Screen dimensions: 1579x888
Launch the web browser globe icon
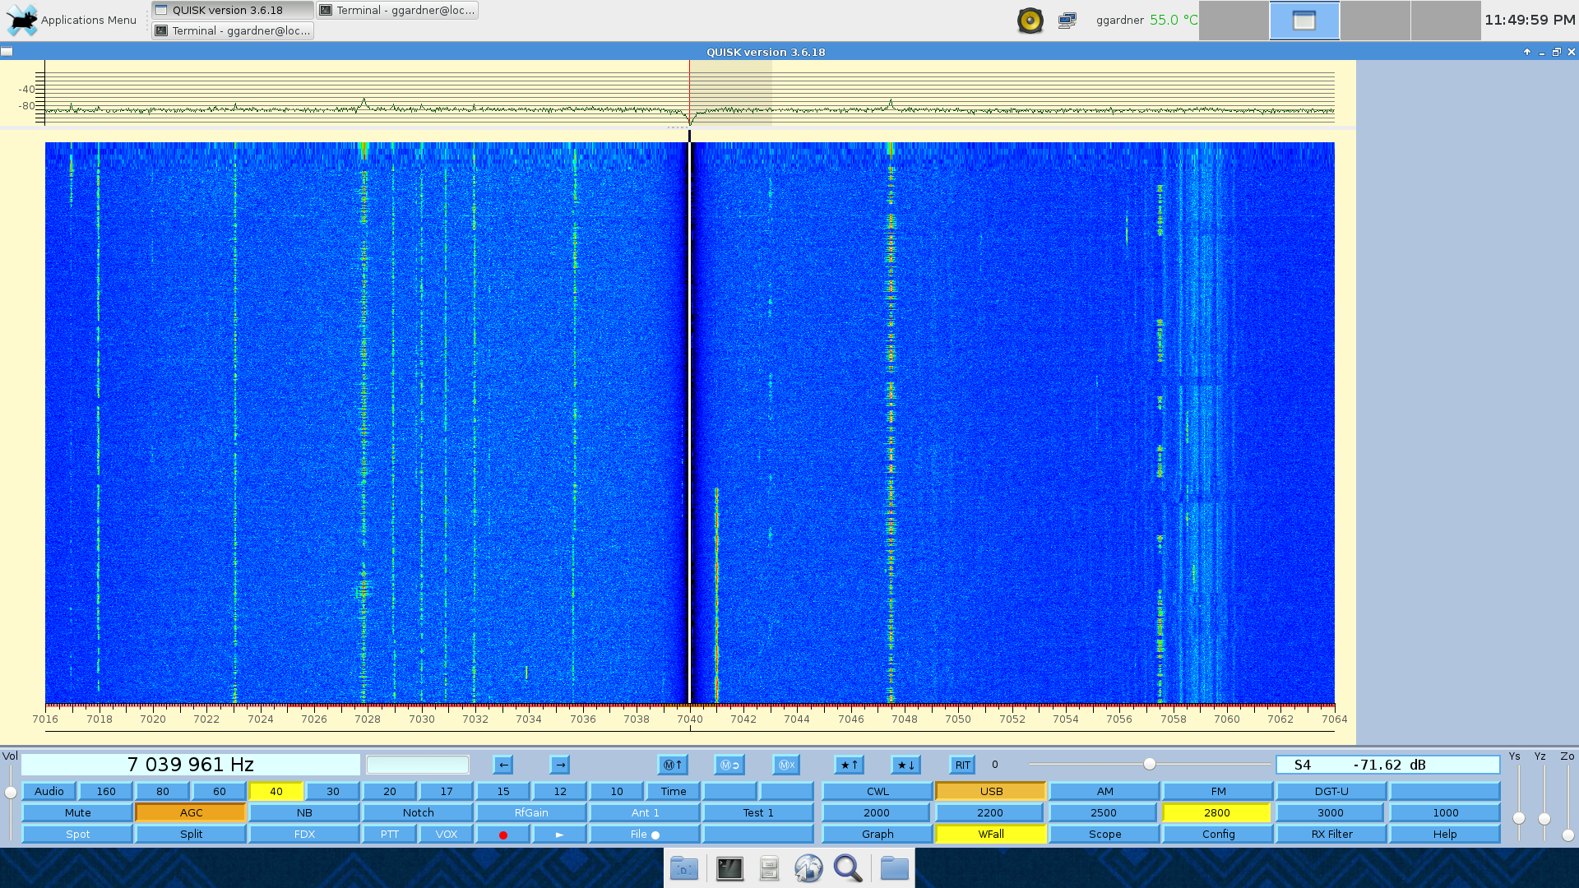coord(808,868)
